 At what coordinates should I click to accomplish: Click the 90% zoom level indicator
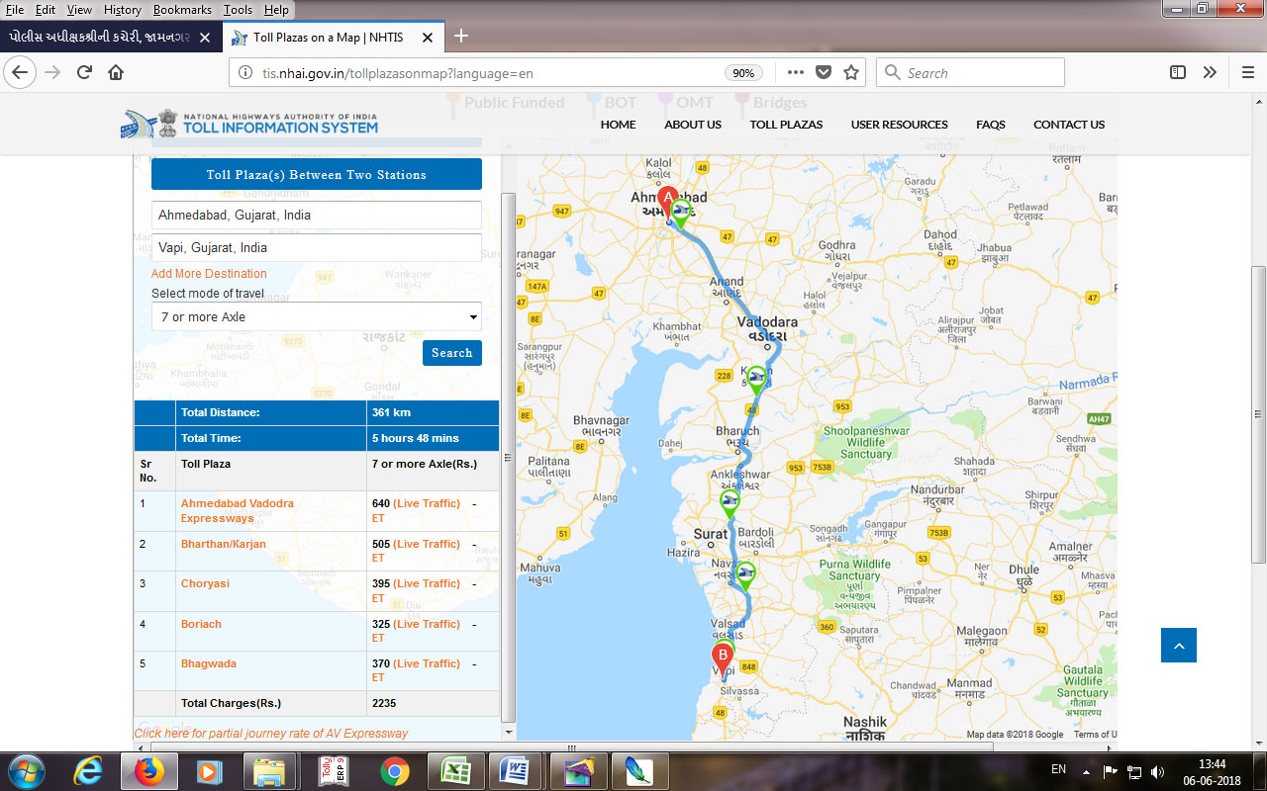click(742, 73)
